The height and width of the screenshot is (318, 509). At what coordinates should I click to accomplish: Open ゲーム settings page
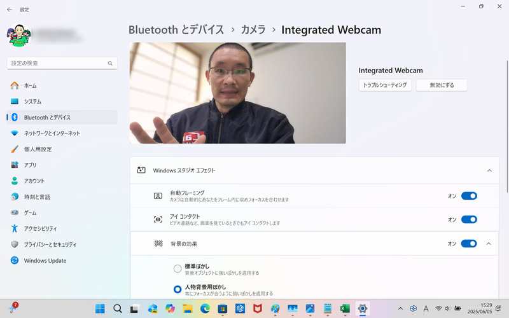point(62,212)
